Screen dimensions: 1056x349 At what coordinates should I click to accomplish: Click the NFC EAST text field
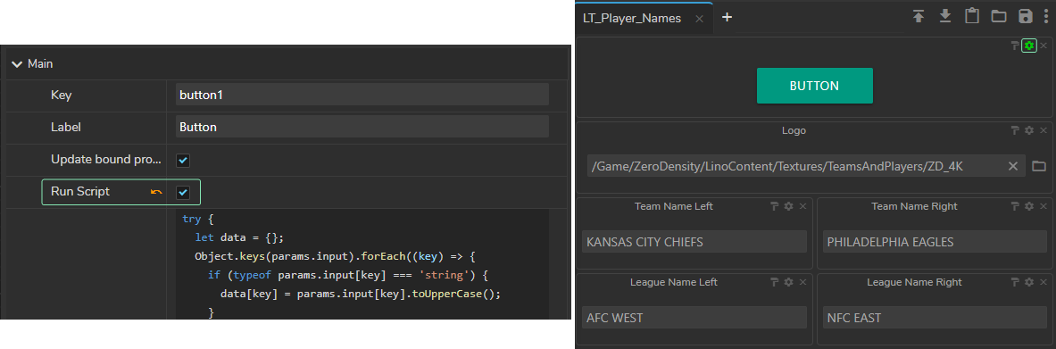tap(935, 318)
